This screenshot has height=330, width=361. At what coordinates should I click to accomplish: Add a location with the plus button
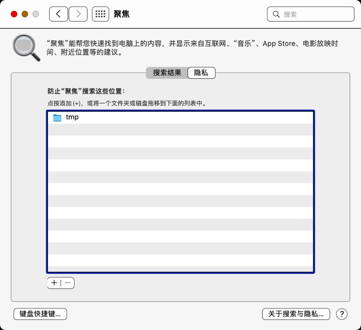click(x=54, y=283)
